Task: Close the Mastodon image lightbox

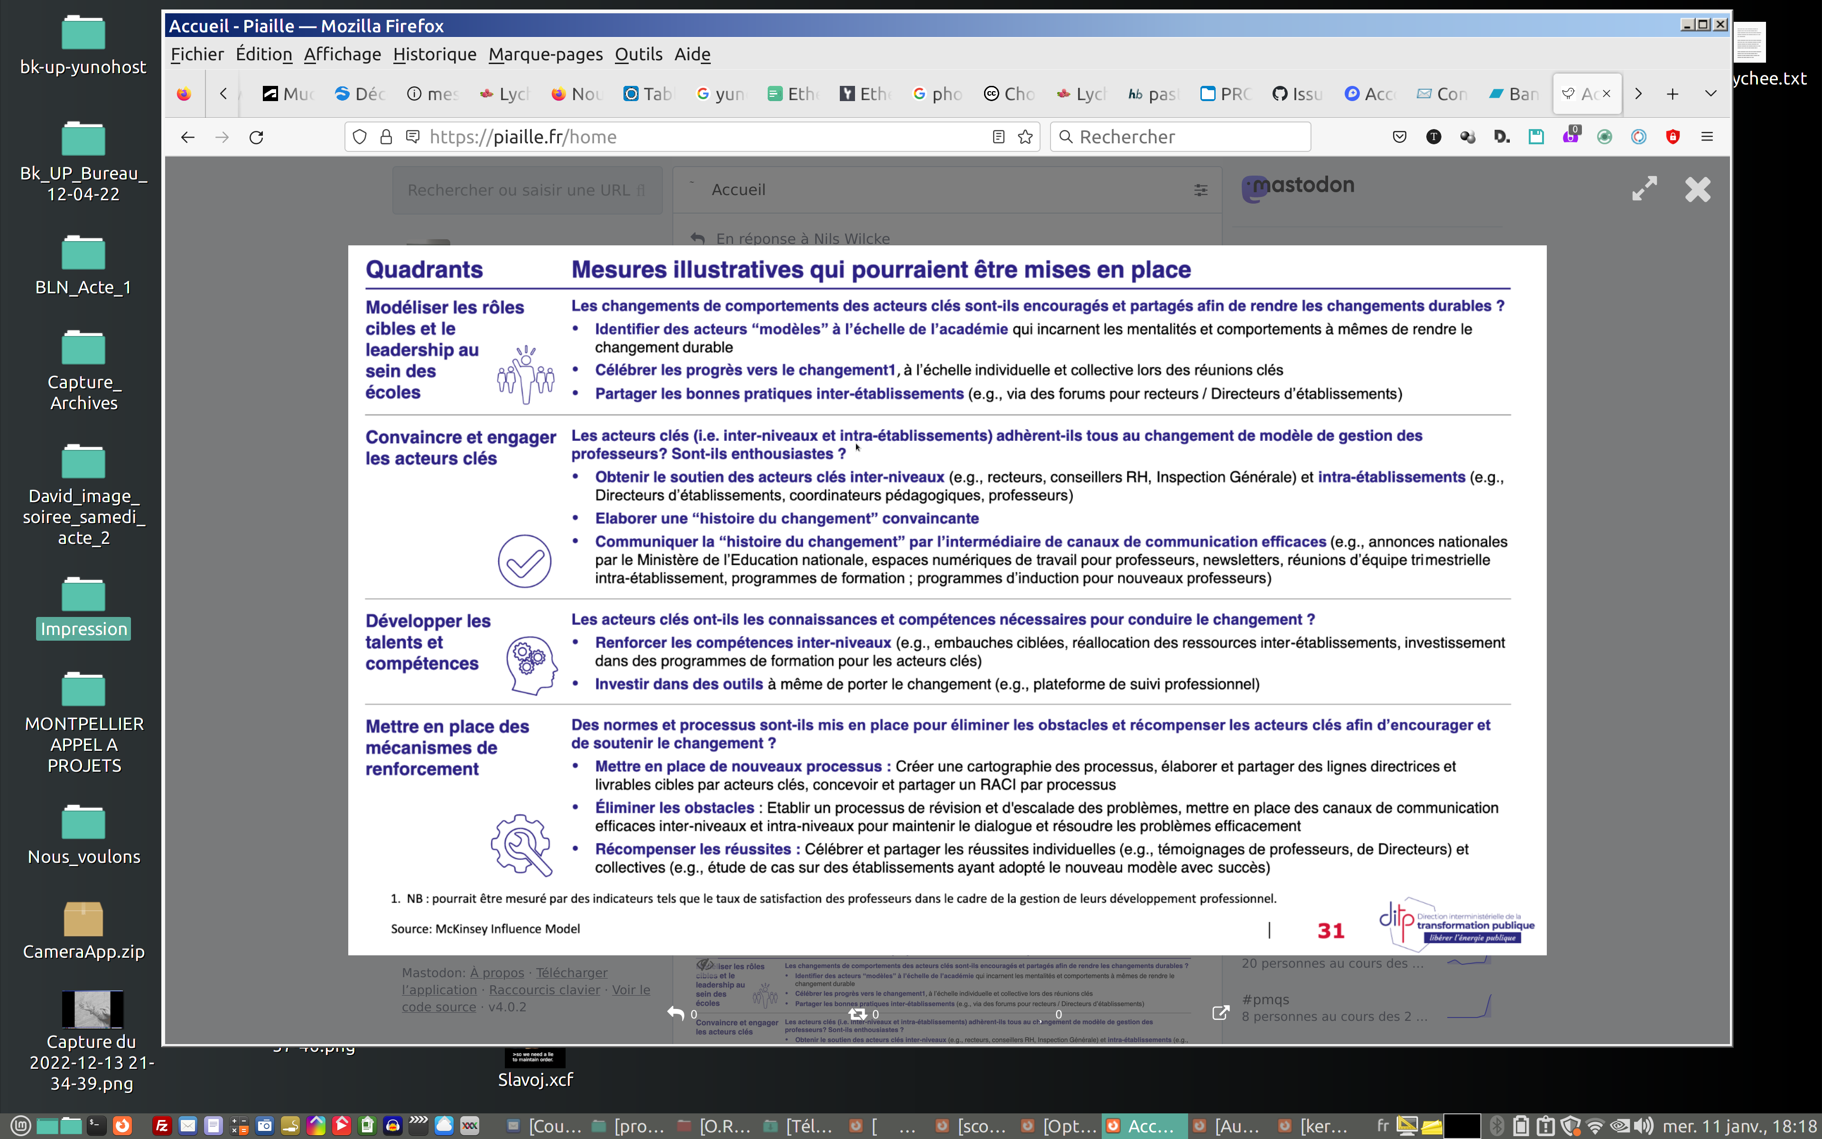Action: coord(1697,189)
